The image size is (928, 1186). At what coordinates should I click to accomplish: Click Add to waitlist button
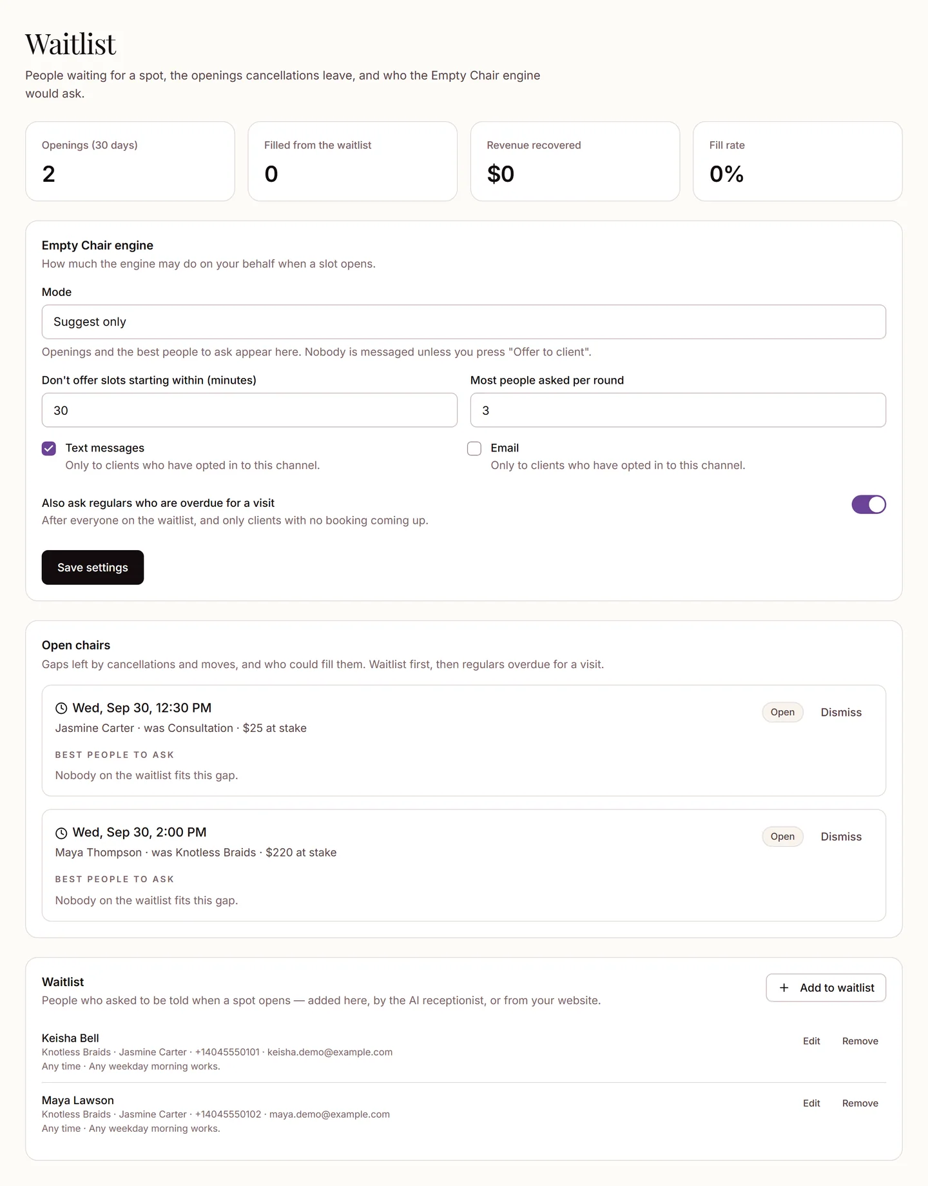[x=826, y=988]
